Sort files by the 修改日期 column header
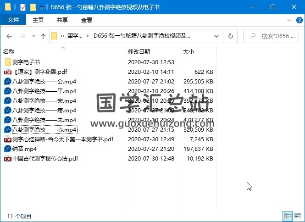This screenshot has height=222, width=305. [x=139, y=52]
